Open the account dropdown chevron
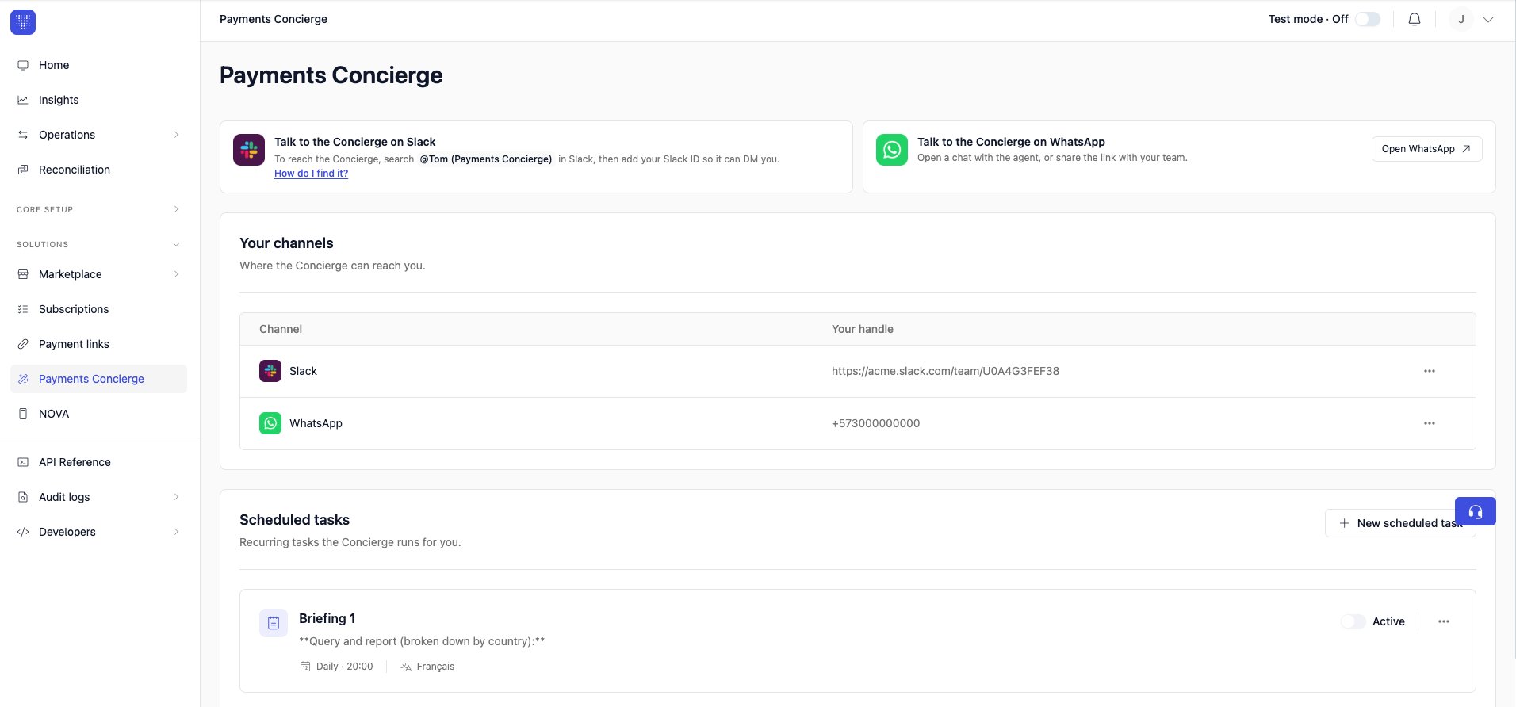 (1488, 19)
